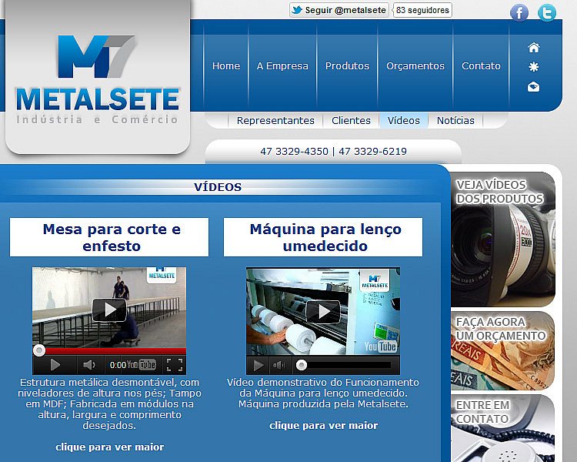
Task: Open the A Empresa menu item
Action: click(x=282, y=66)
